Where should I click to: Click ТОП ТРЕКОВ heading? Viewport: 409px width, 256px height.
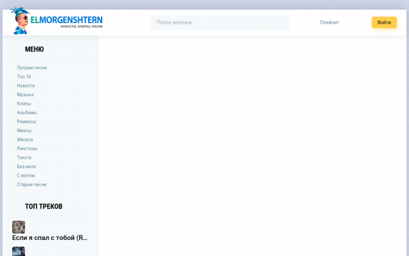click(x=43, y=206)
